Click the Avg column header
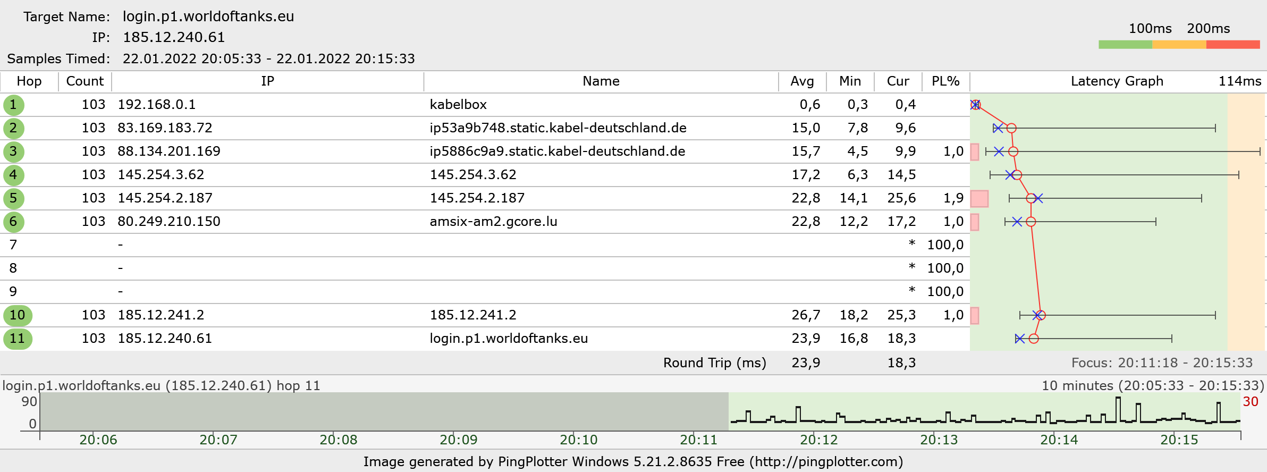This screenshot has height=472, width=1267. [x=802, y=81]
